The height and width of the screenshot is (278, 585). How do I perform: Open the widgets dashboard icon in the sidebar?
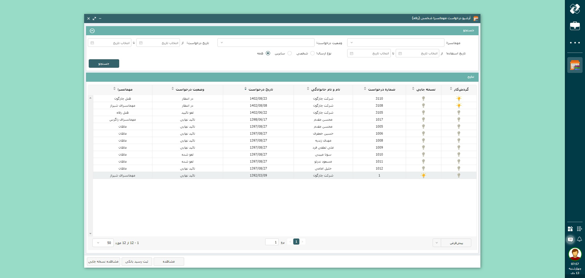(570, 229)
